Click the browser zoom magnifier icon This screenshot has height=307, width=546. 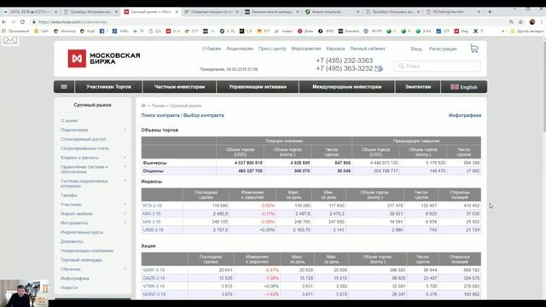coord(511,21)
